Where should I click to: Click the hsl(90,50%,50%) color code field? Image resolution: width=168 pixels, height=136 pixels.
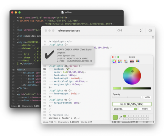(132, 104)
